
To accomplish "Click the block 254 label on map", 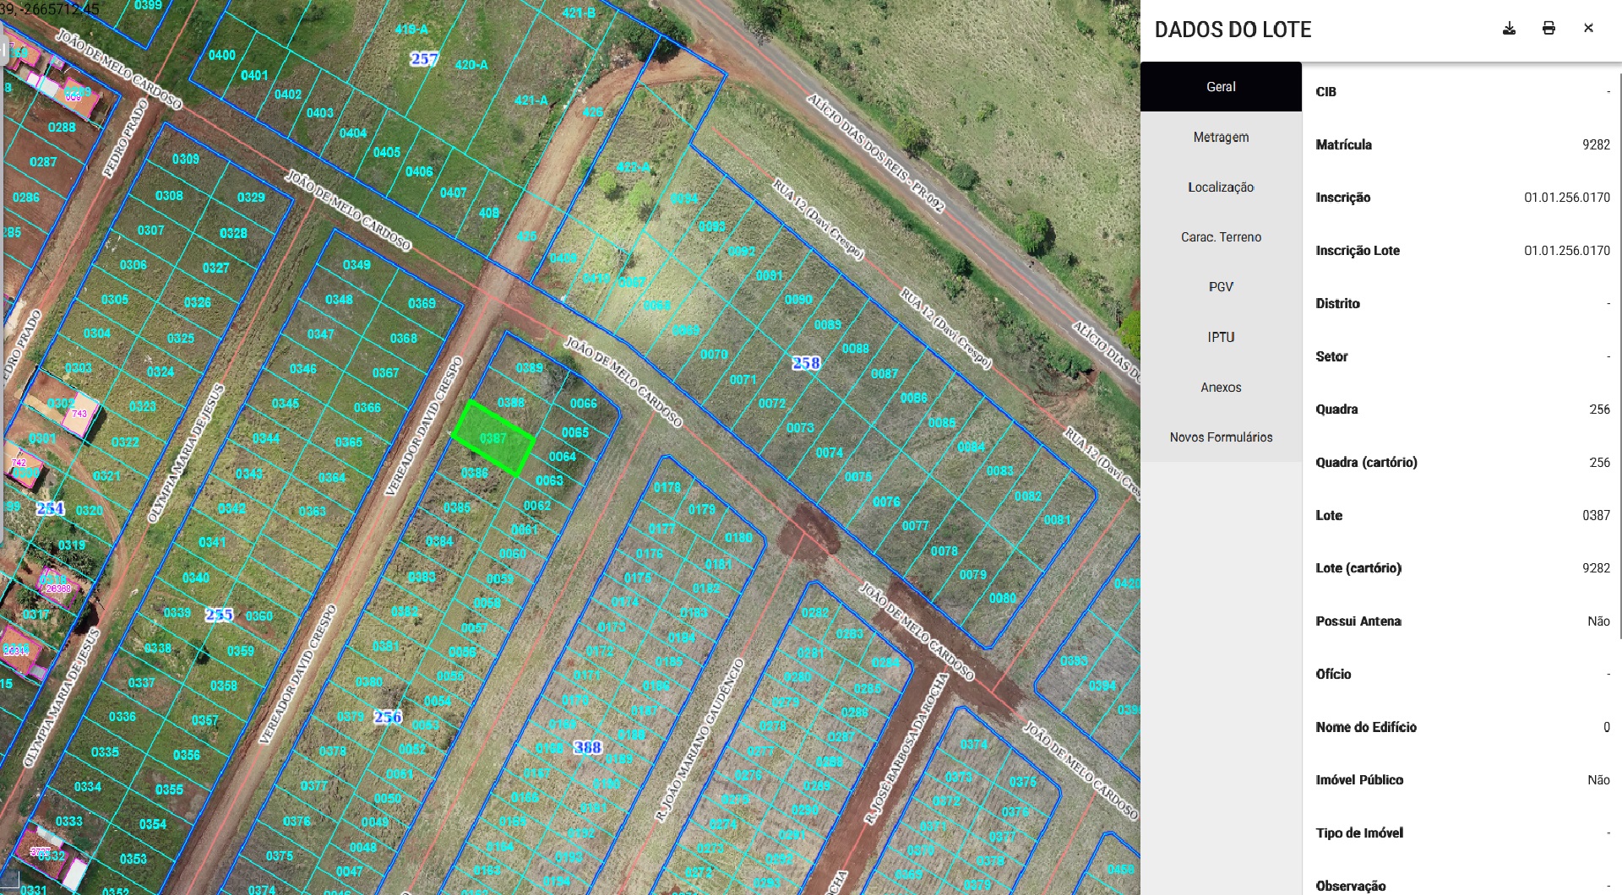I will [x=50, y=508].
